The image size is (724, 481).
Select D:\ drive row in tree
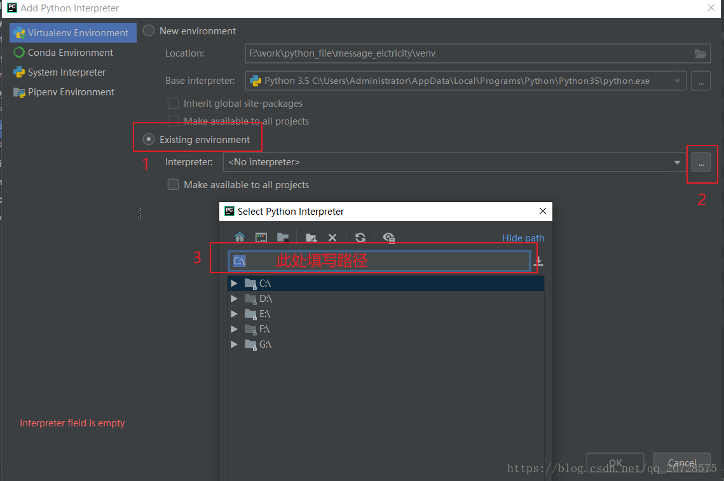point(386,299)
